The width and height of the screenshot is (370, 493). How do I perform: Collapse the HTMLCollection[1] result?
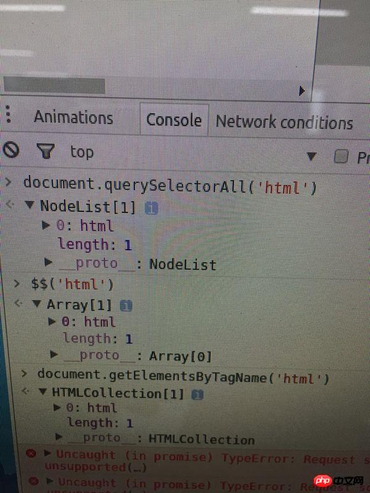(43, 391)
